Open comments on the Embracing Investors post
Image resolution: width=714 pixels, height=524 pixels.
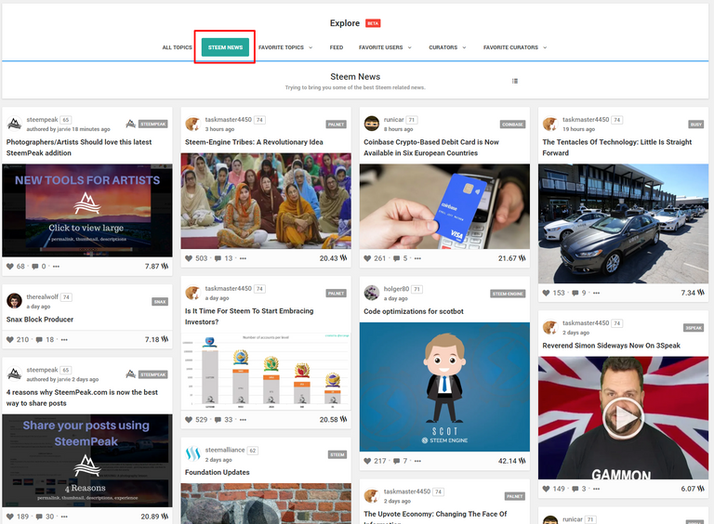point(218,419)
